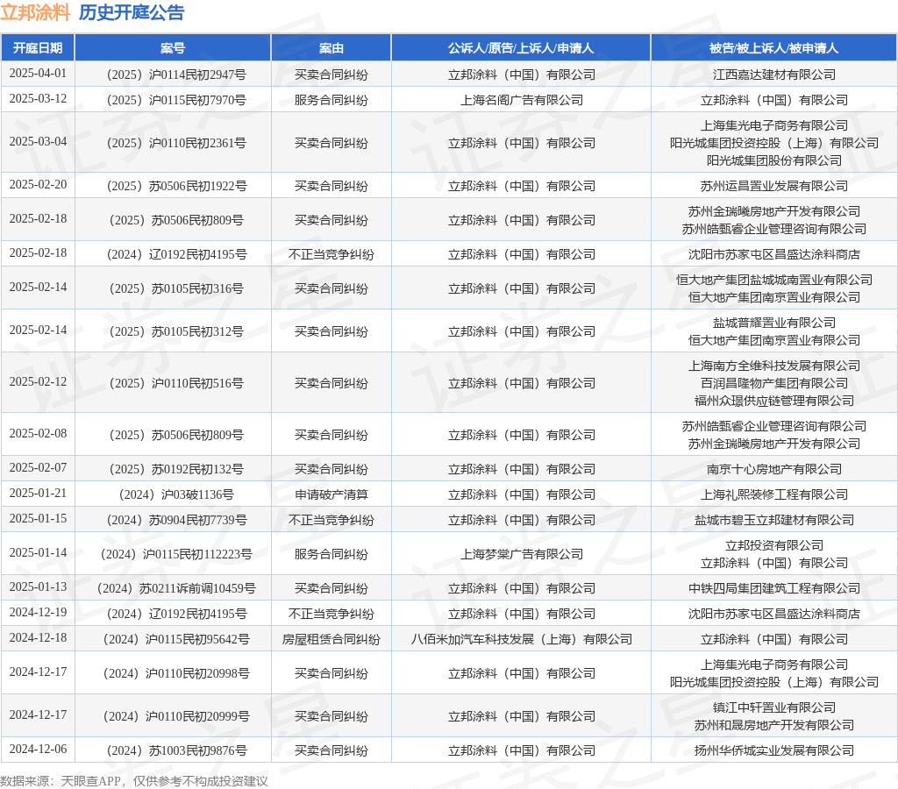898x789 pixels.
Task: Click defendant 江西嘉达建材有限公司
Action: [x=773, y=75]
